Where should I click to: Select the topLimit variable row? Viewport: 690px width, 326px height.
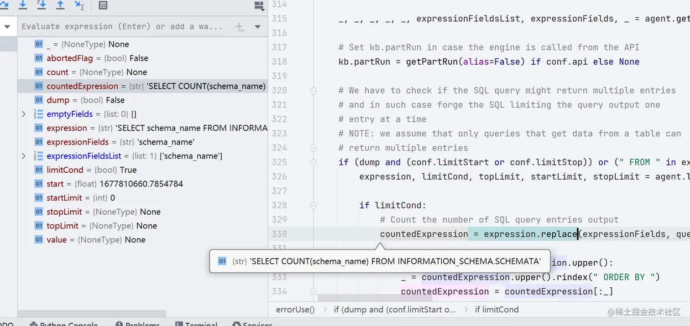142,226
